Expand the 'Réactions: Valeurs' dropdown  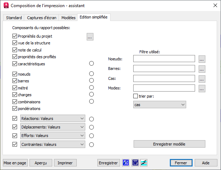pyautogui.click(x=82, y=119)
